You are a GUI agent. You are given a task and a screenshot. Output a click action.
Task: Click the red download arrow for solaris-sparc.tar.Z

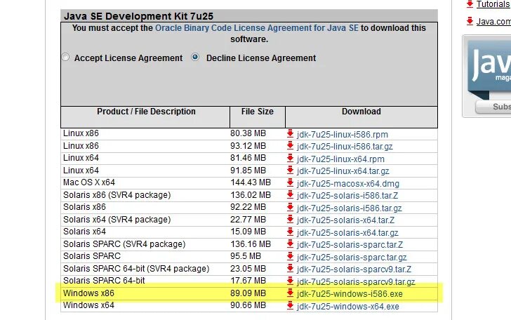point(290,244)
